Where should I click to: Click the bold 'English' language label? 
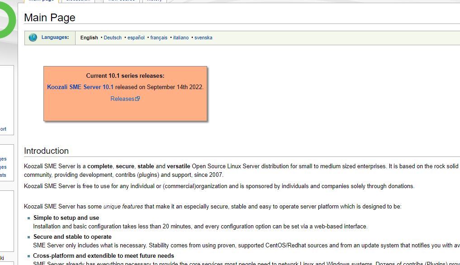(x=89, y=38)
